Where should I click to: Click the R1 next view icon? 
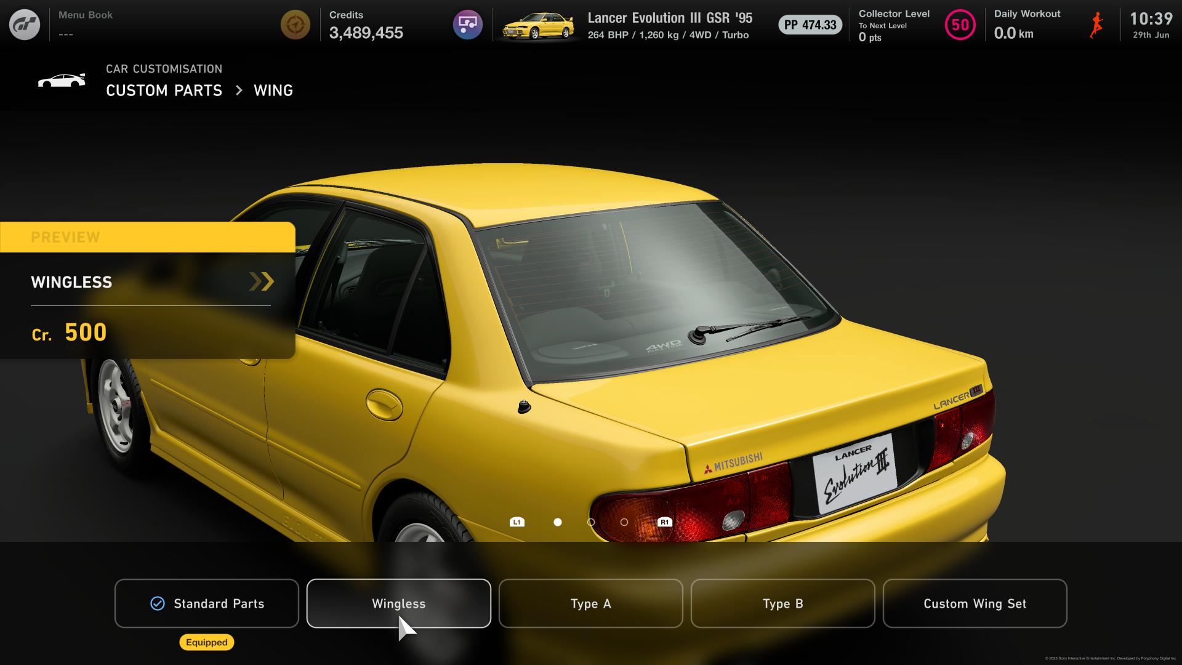[664, 522]
